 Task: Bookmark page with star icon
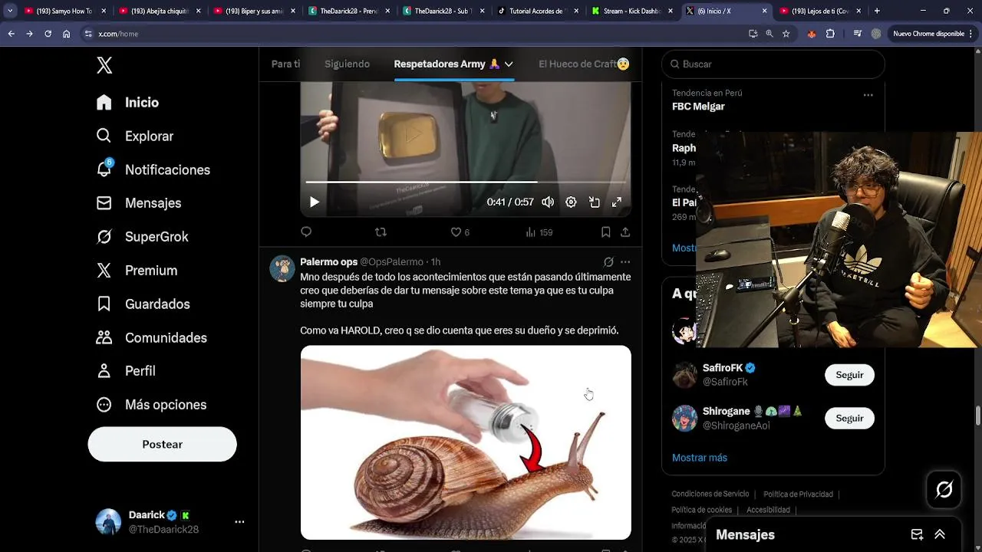(786, 34)
